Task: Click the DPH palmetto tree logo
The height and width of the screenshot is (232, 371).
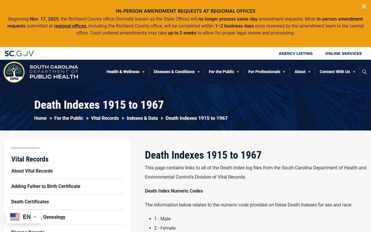Action: click(x=14, y=72)
